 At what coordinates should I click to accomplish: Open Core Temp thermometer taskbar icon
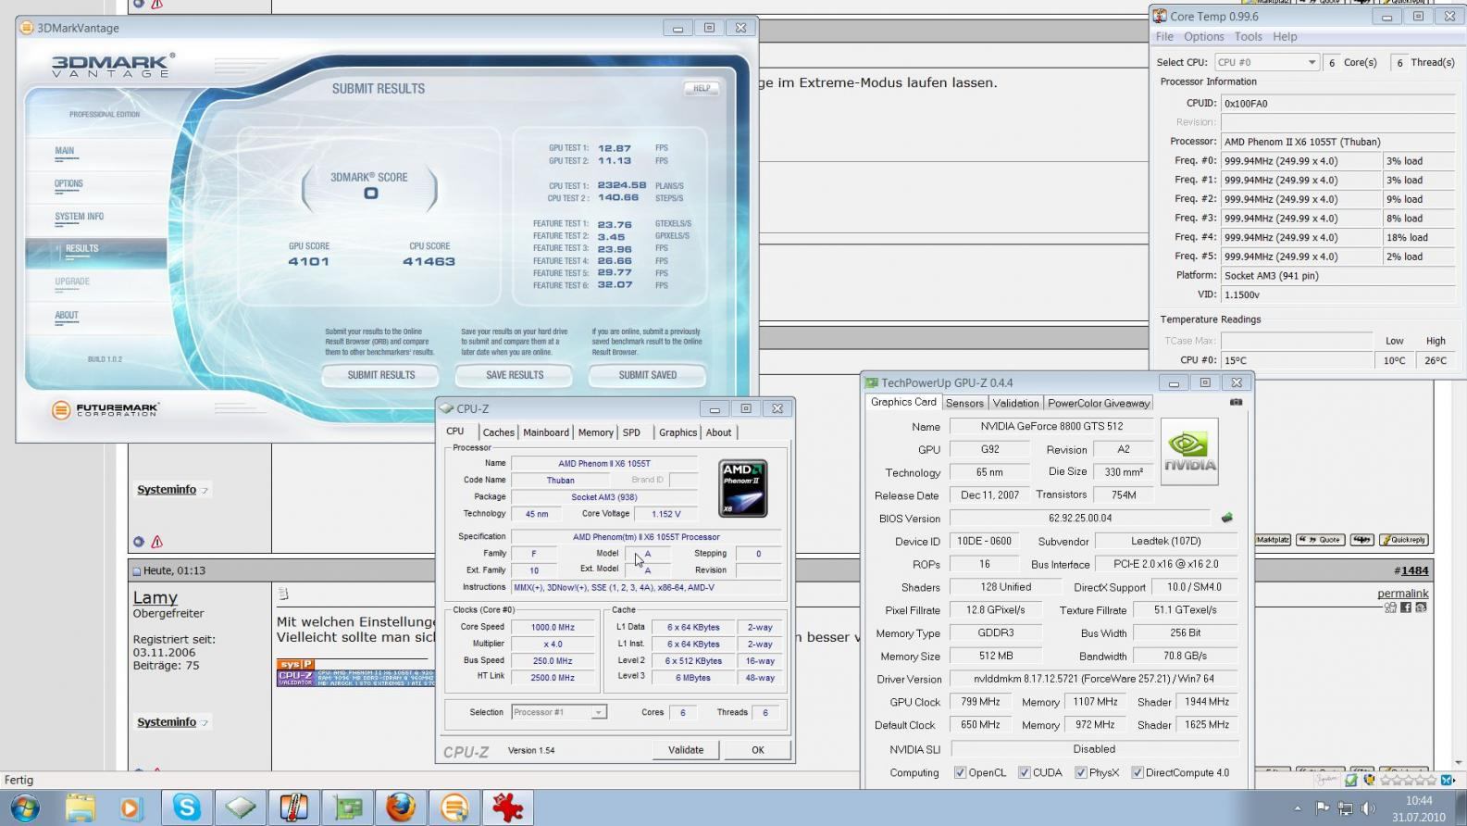click(294, 807)
